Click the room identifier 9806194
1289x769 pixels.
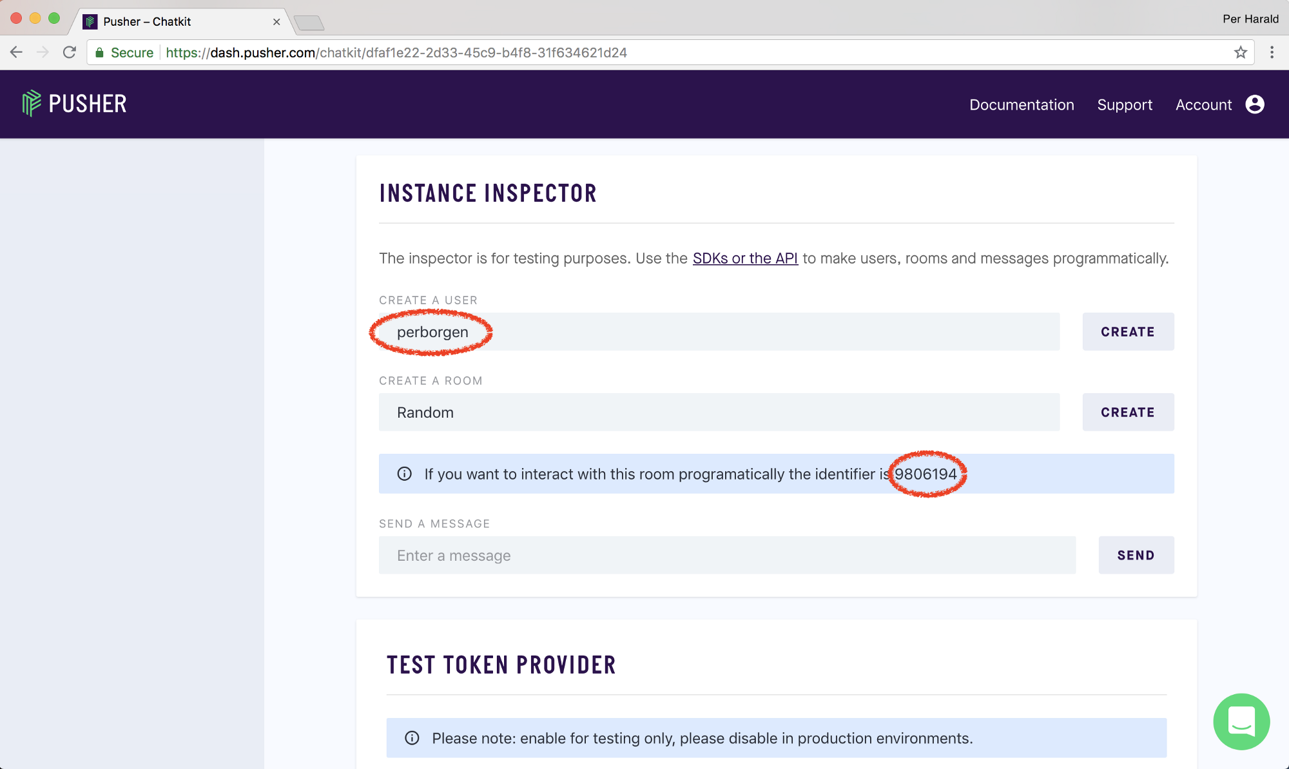point(926,474)
